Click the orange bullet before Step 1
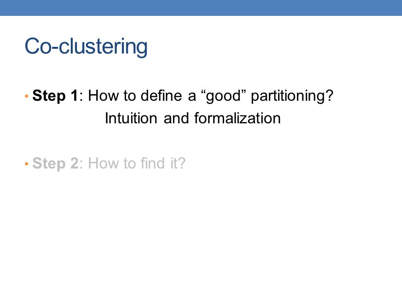The image size is (402, 301). coord(27,96)
